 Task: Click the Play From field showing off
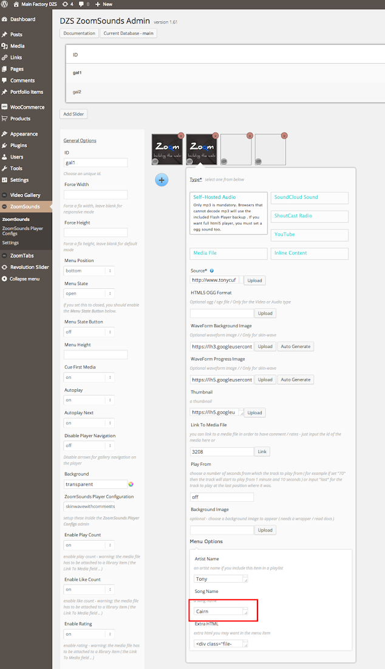[222, 497]
